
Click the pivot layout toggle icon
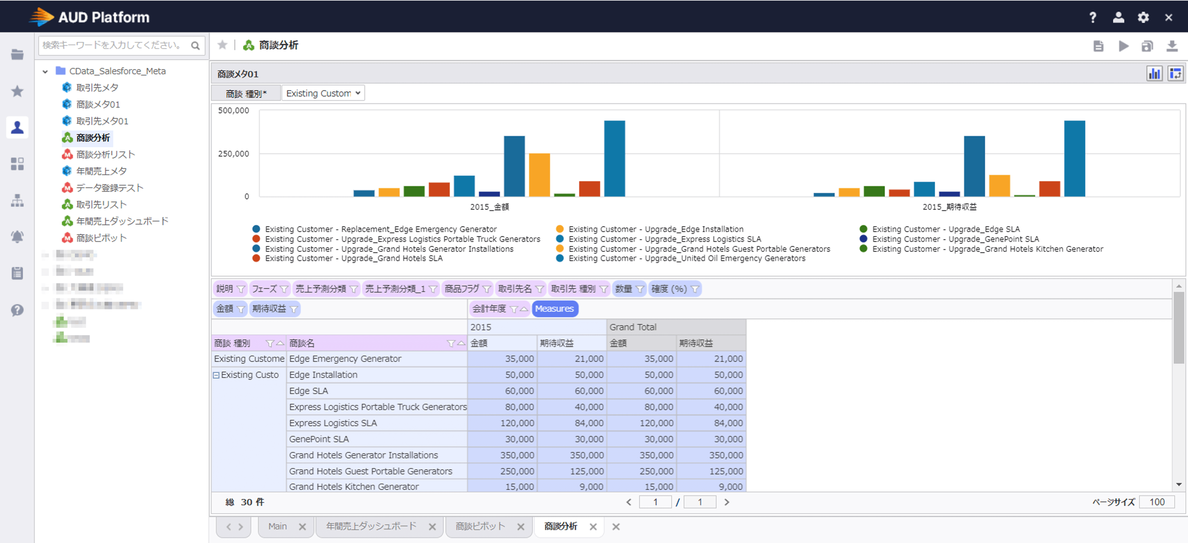pos(1175,74)
